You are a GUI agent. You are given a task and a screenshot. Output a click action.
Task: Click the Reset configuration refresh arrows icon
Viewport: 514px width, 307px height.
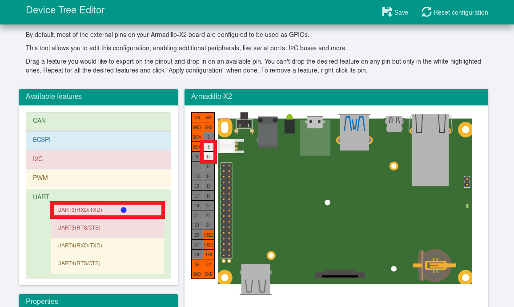[426, 12]
